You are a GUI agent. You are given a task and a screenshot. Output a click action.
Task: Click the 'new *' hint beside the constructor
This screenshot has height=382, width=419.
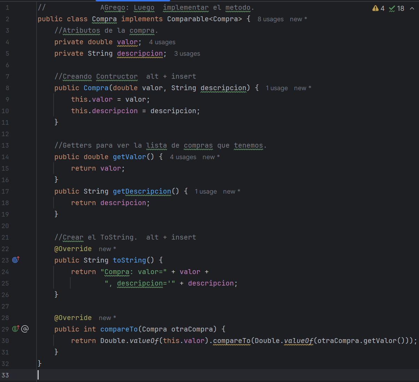[x=302, y=88]
